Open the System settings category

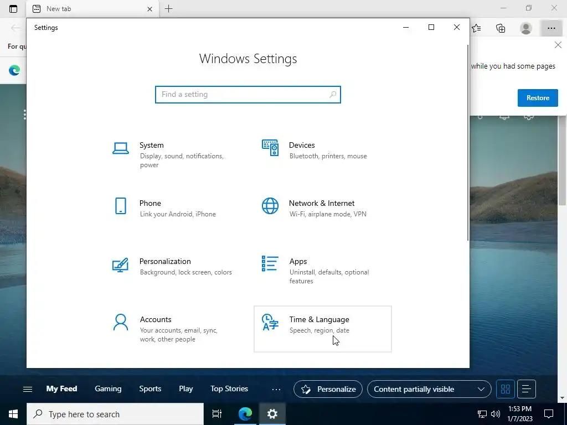[x=173, y=155]
